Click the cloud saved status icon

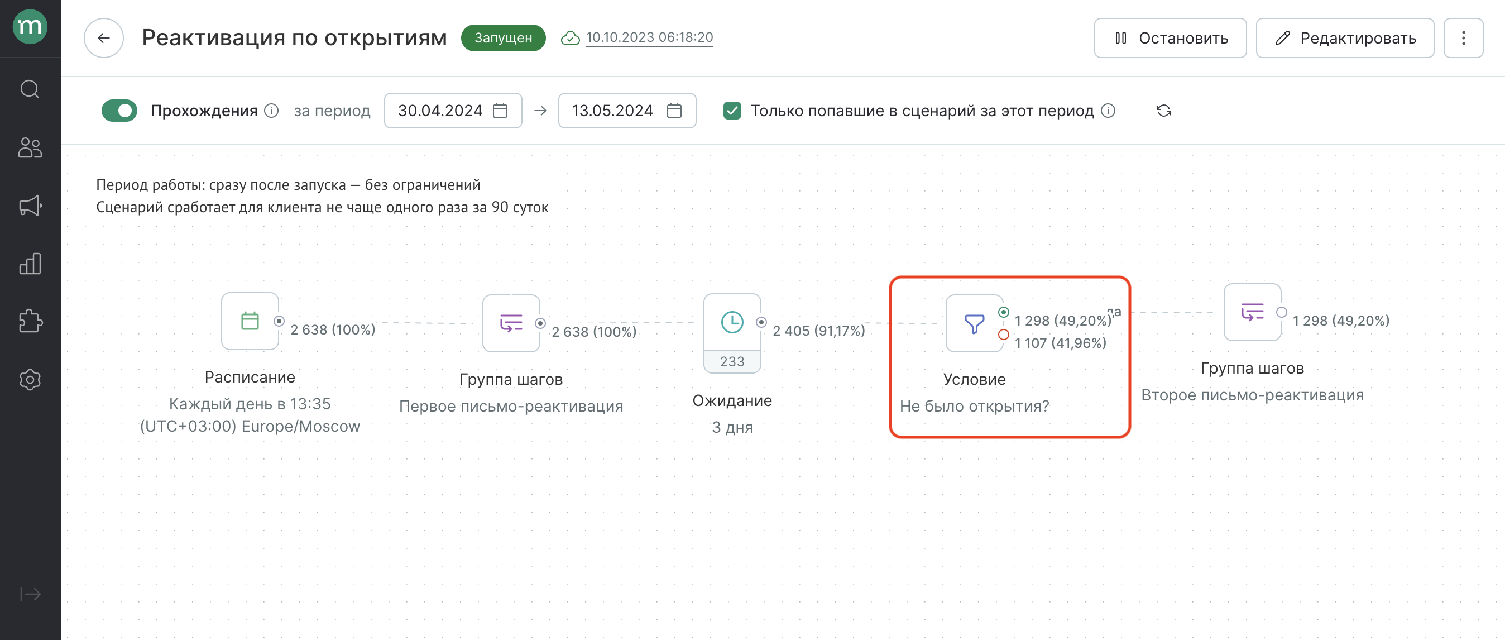point(570,38)
